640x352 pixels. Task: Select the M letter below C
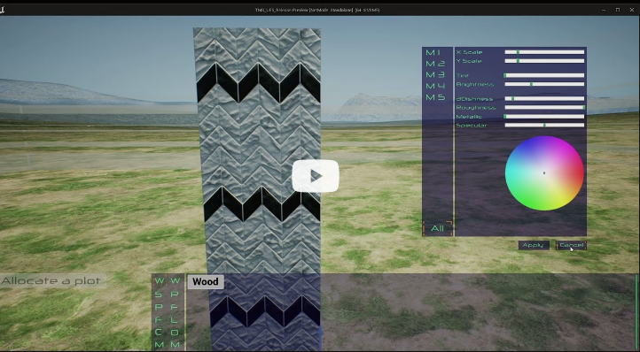click(x=160, y=345)
